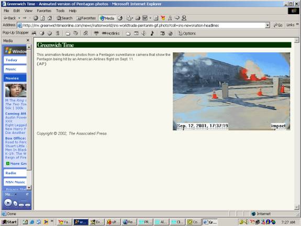Image resolution: width=301 pixels, height=226 pixels.
Task: Click the Edit with Word icon
Action: [145, 18]
